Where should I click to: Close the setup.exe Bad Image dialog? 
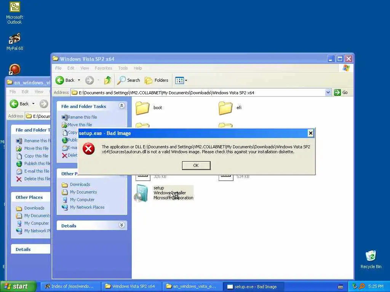[310, 133]
